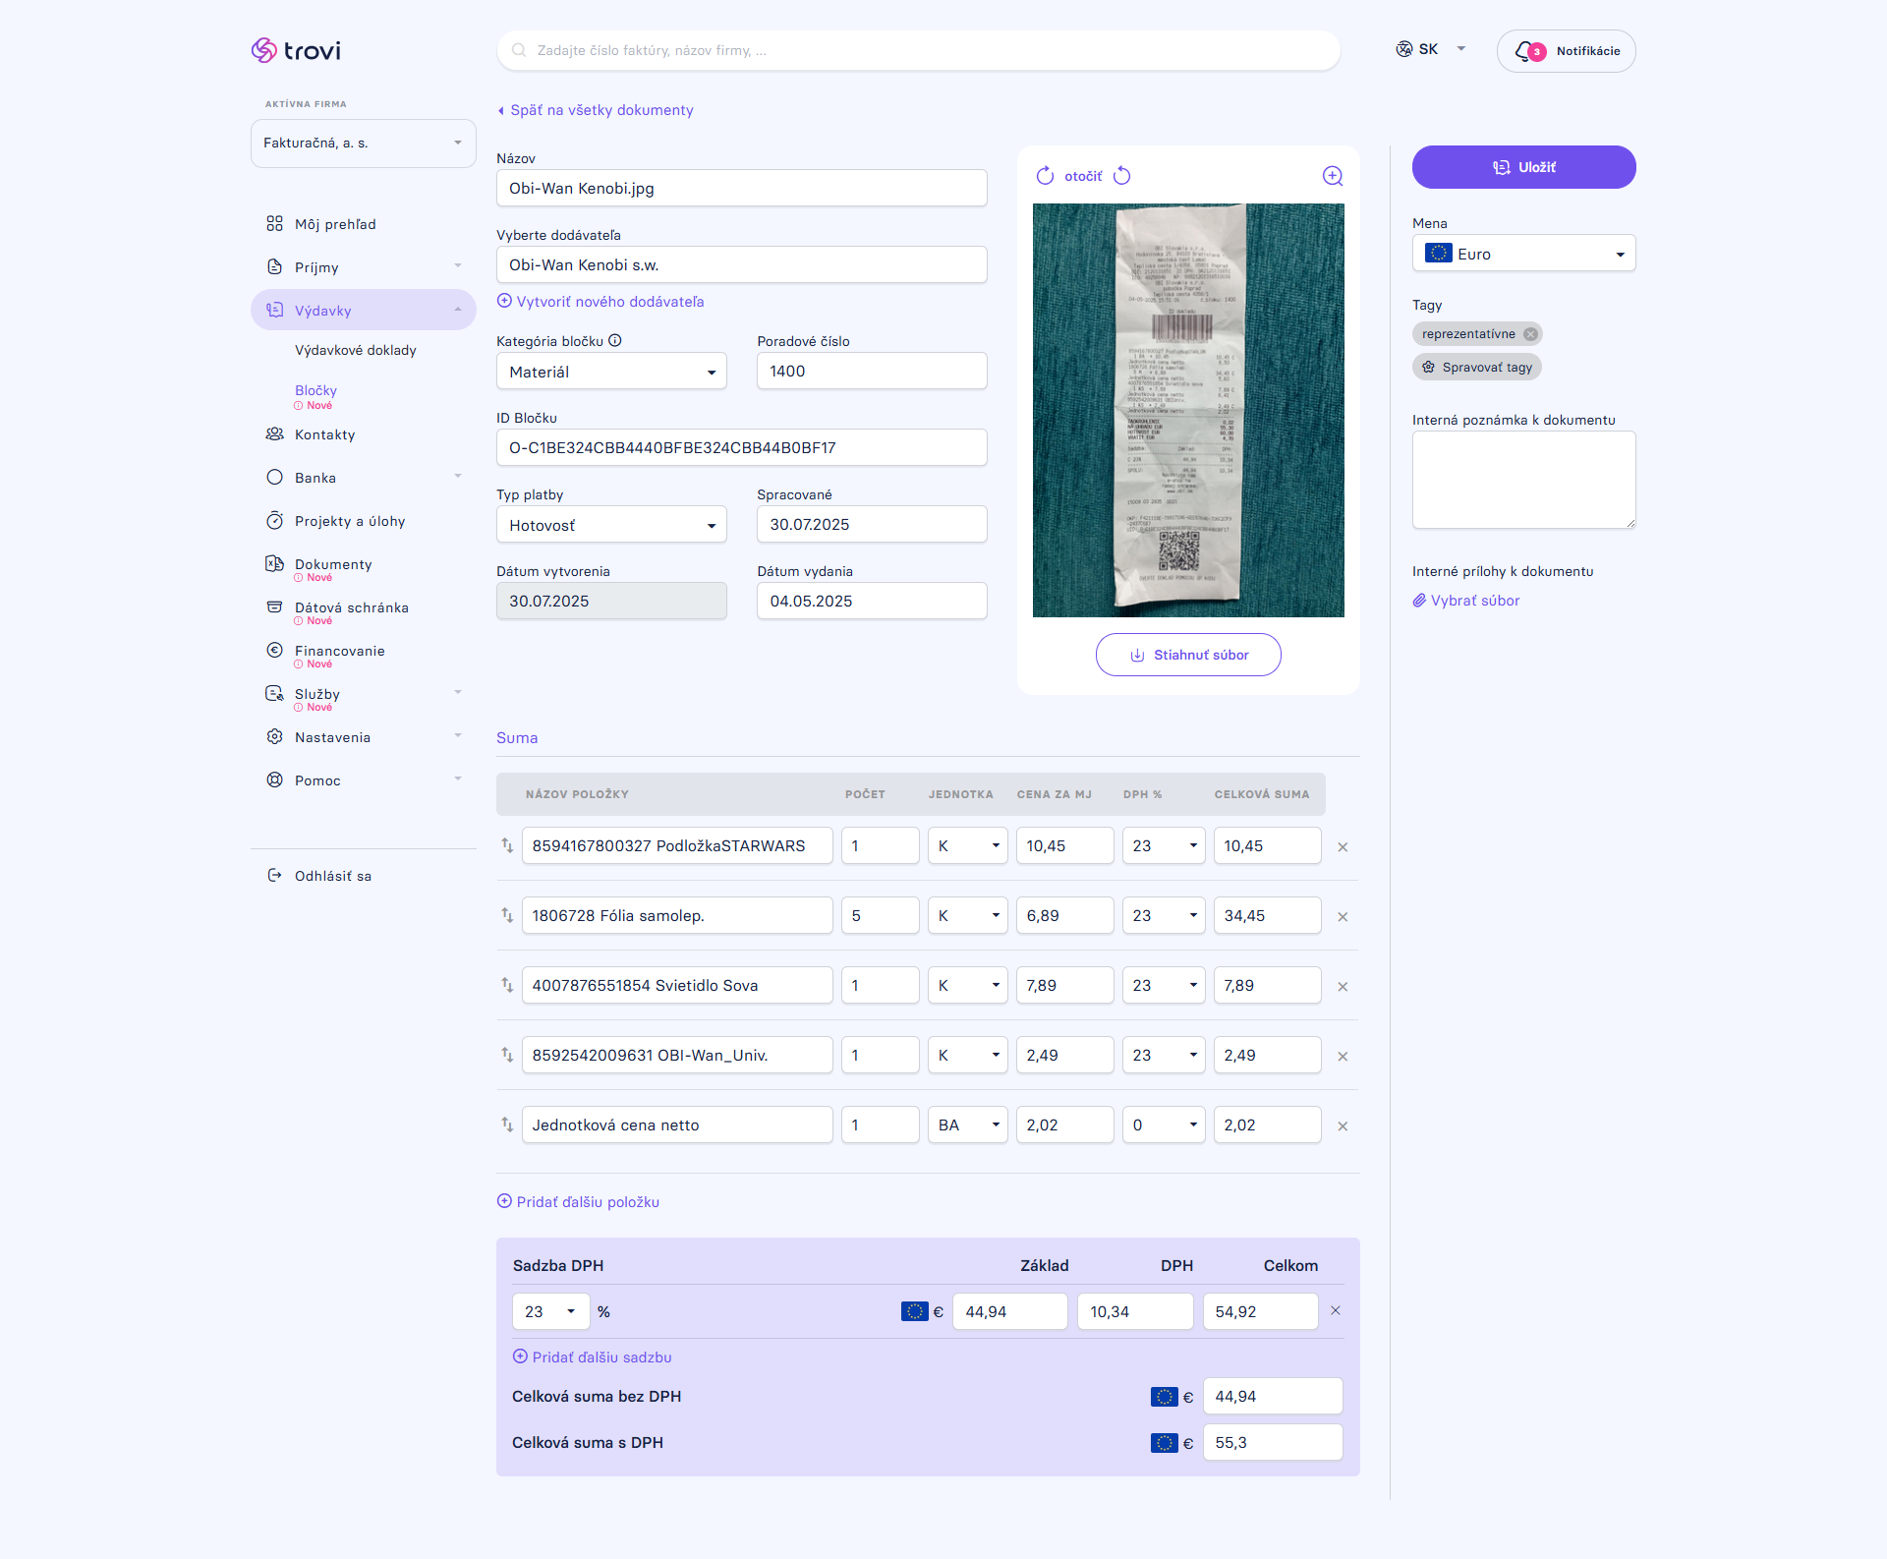Open Kontakty in sidebar
The height and width of the screenshot is (1559, 1887).
(324, 434)
